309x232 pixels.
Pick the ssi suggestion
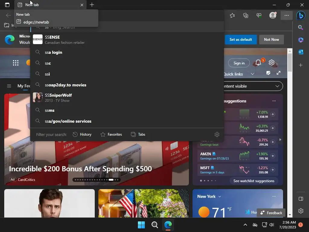click(127, 74)
